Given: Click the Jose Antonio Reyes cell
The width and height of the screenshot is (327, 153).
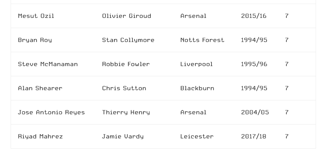Looking at the screenshot, I should (52, 112).
